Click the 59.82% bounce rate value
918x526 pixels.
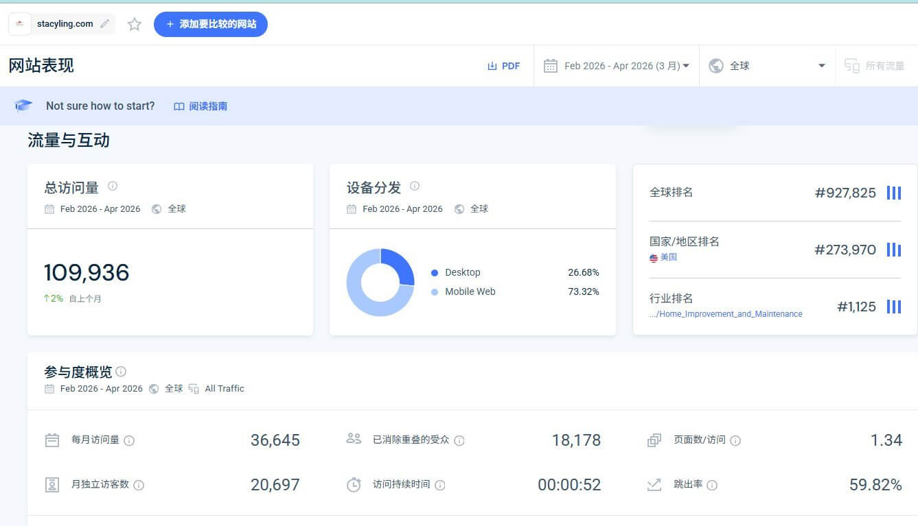point(875,485)
